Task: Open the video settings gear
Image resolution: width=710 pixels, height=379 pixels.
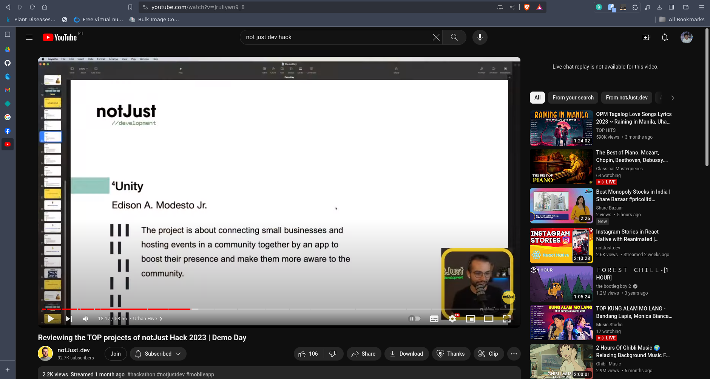Action: (452, 319)
